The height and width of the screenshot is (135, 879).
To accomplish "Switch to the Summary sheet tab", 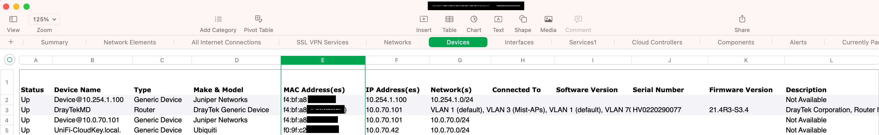I will pos(54,42).
